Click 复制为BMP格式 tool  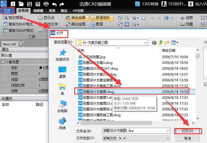click(x=18, y=30)
